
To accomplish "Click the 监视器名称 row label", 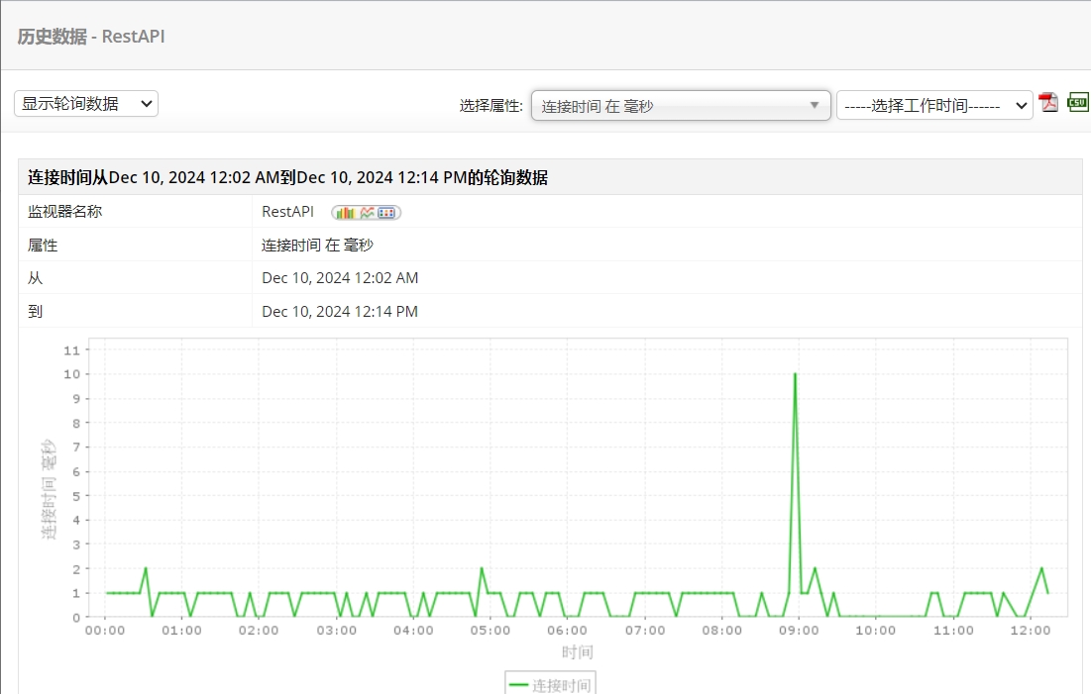I will tap(64, 212).
